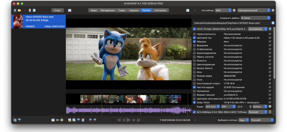Open the Сохранять файлы dropdown
Viewport: 287px width, 132px height.
[255, 18]
